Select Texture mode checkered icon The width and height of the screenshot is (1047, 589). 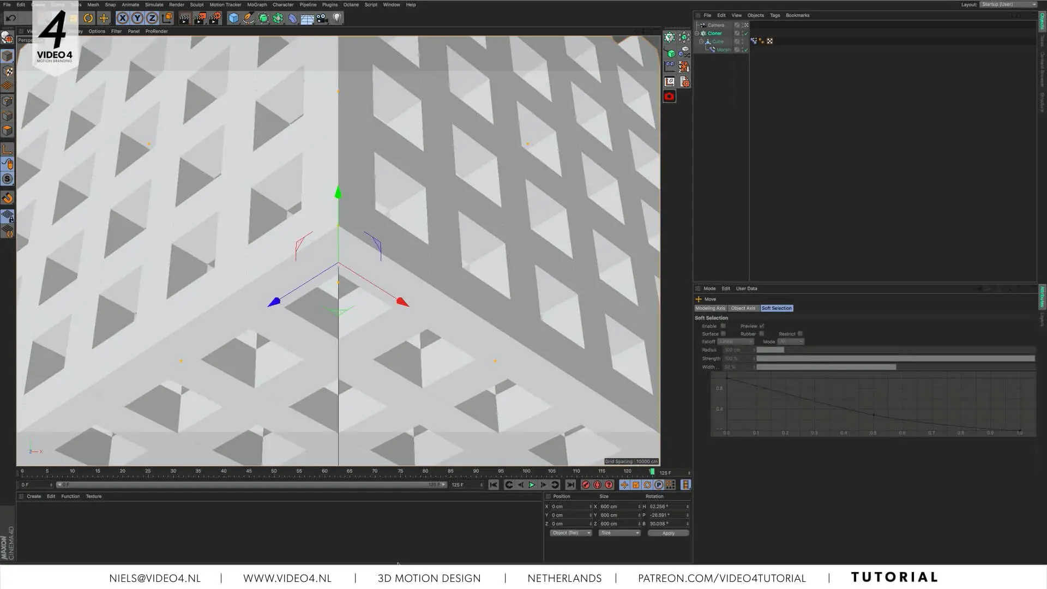click(7, 71)
